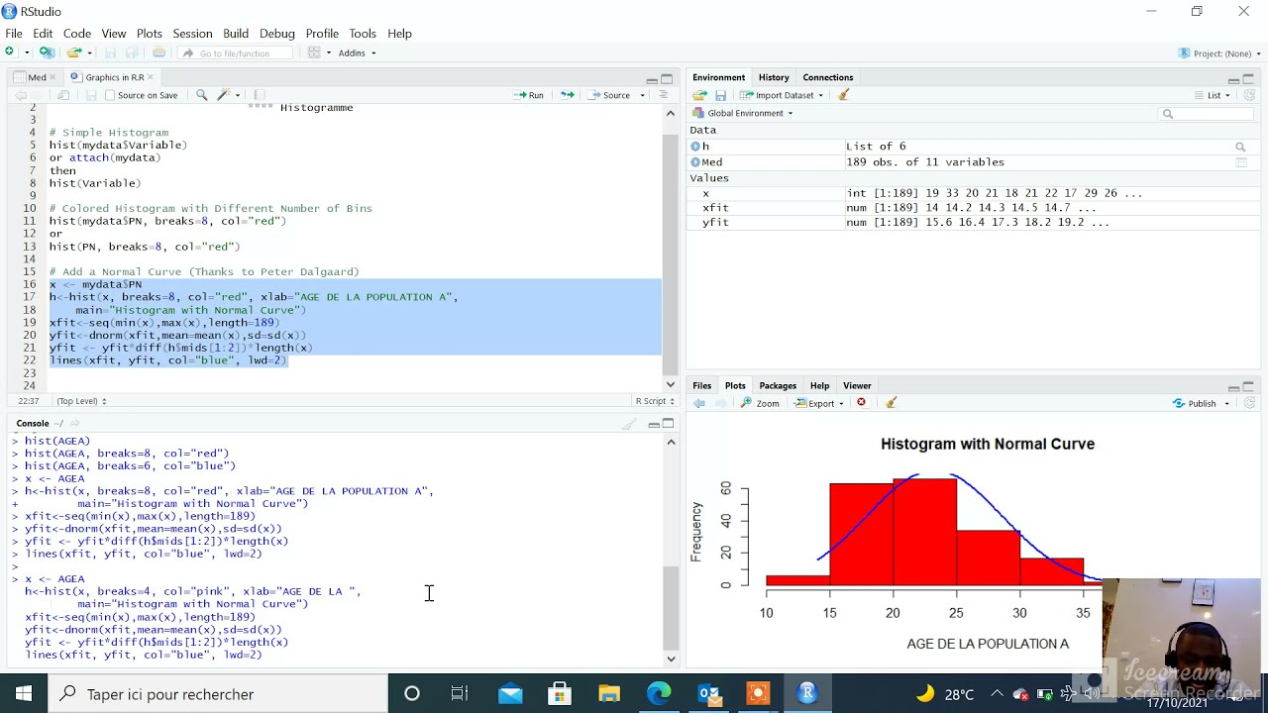Open the Tools menu
Viewport: 1268px width, 713px height.
pos(363,33)
